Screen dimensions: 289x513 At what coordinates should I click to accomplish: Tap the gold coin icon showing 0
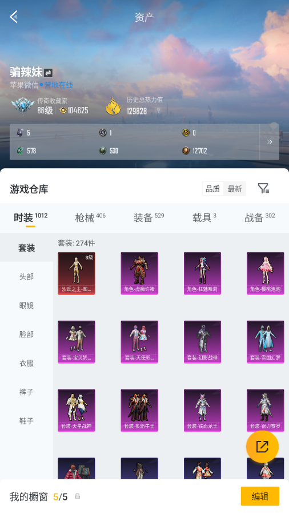tap(186, 133)
